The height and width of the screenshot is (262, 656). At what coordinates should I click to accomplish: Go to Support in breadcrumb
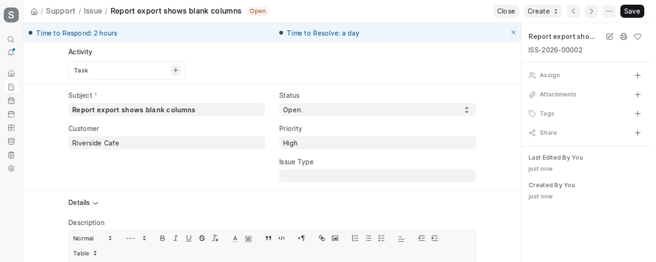coord(61,11)
